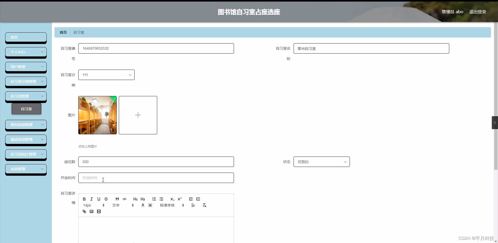Insert a hyperlink in the editor
The width and height of the screenshot is (498, 243).
tap(84, 211)
